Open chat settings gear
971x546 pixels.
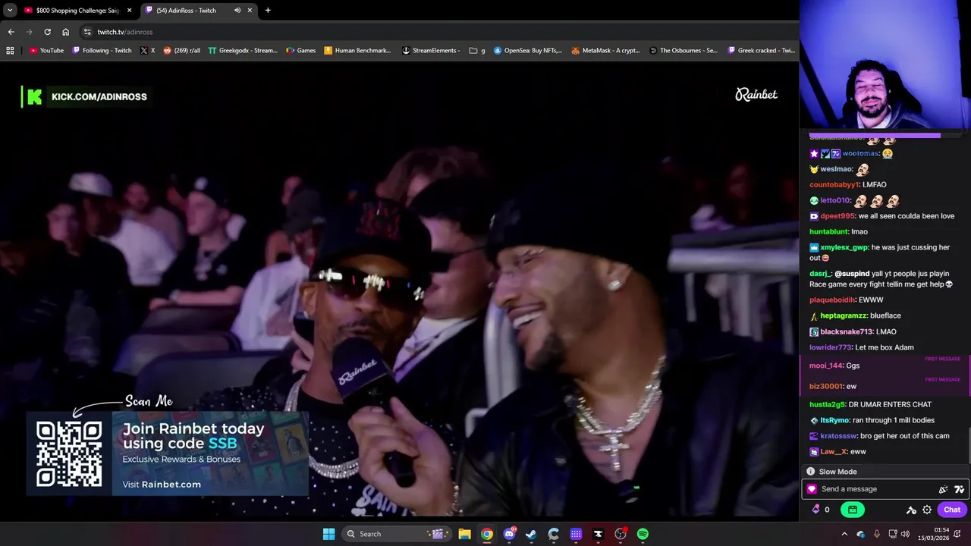(x=927, y=510)
